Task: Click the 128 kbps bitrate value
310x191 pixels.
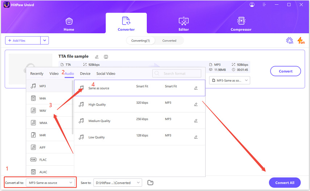Action: (142, 135)
